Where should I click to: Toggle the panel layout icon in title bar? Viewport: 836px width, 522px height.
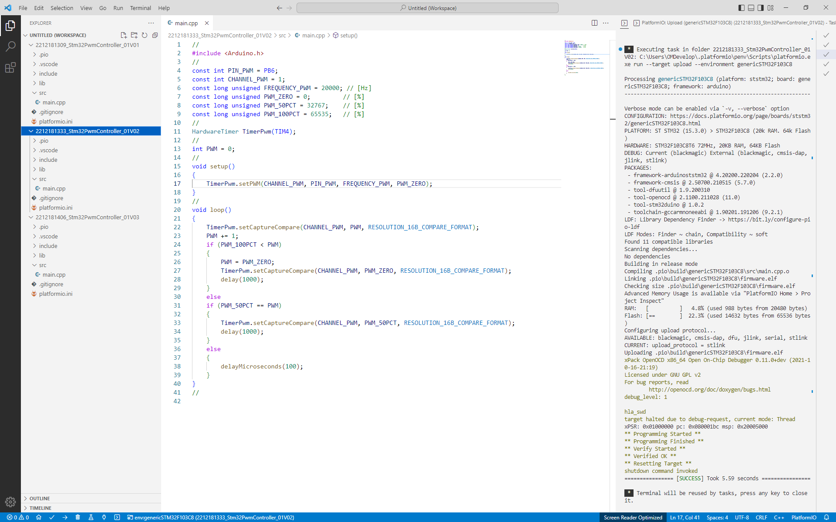pyautogui.click(x=752, y=8)
